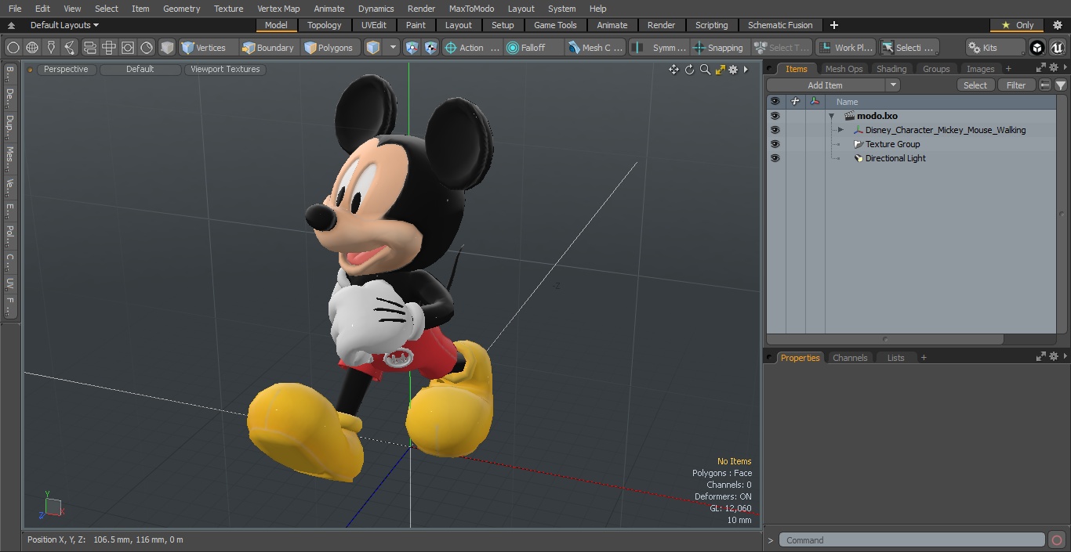Open the Kits button
This screenshot has height=552, width=1071.
(995, 48)
